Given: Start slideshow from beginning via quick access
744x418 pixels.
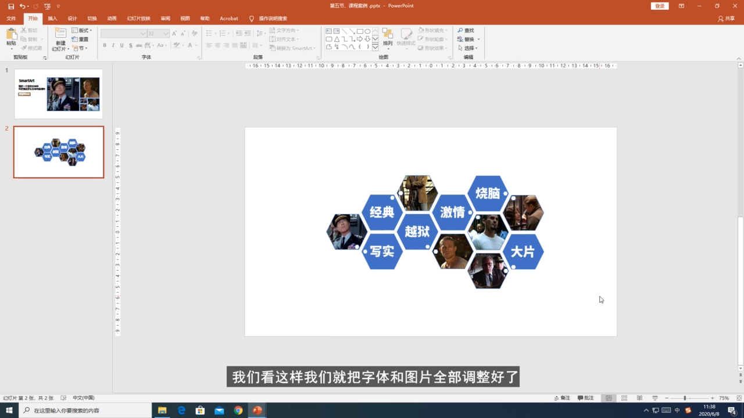Looking at the screenshot, I should [x=47, y=6].
